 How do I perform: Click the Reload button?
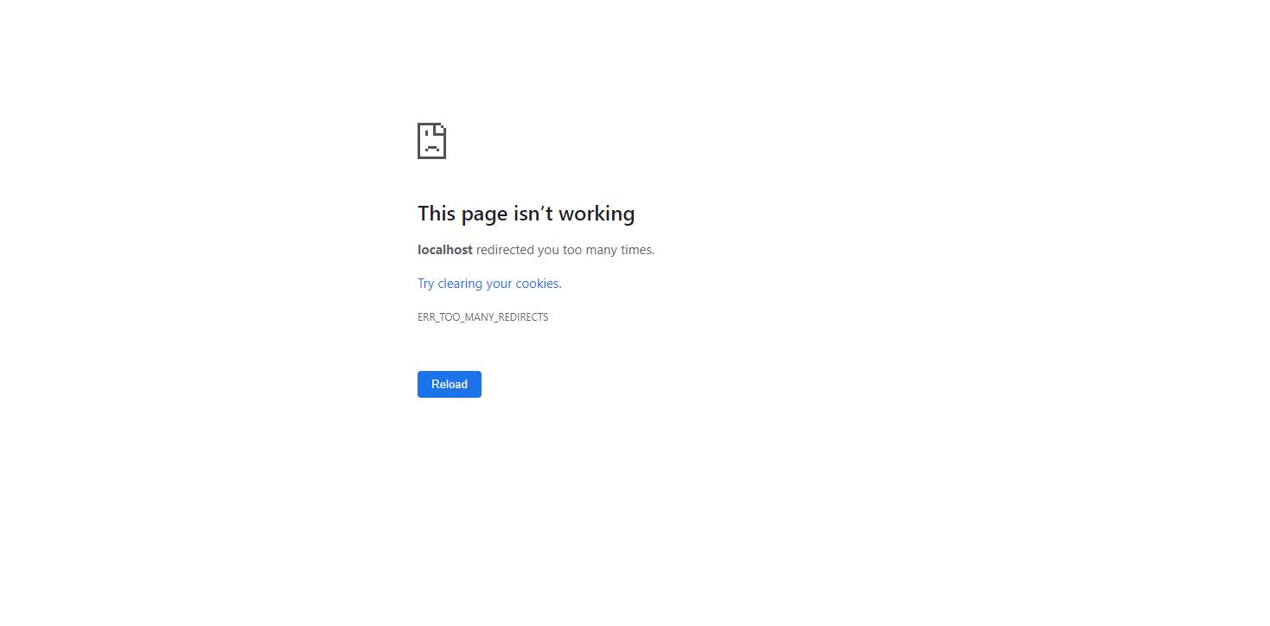click(x=450, y=385)
